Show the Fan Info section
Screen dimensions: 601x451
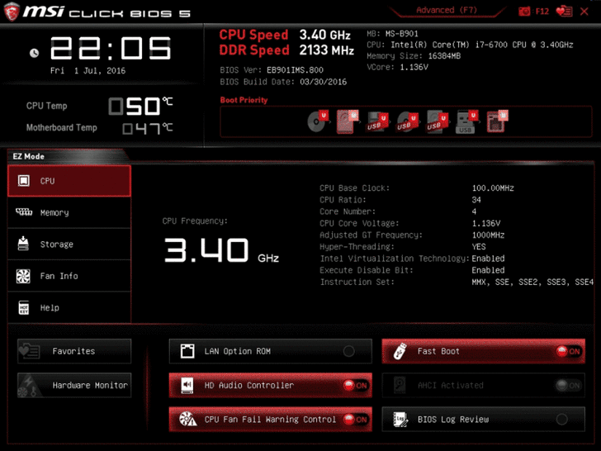(x=69, y=276)
